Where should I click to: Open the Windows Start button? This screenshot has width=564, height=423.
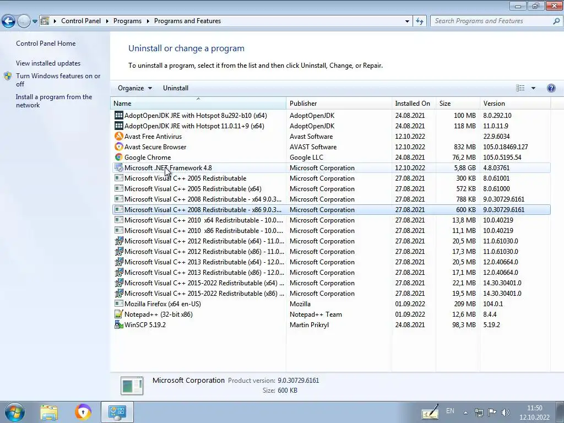coord(15,412)
